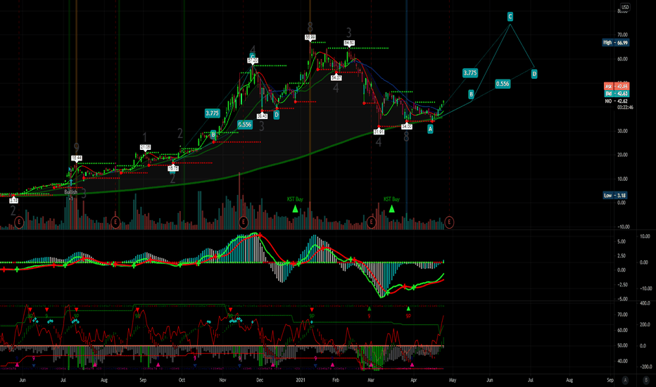
Task: Open the upcoming earnings E marker before May
Action: pyautogui.click(x=449, y=222)
